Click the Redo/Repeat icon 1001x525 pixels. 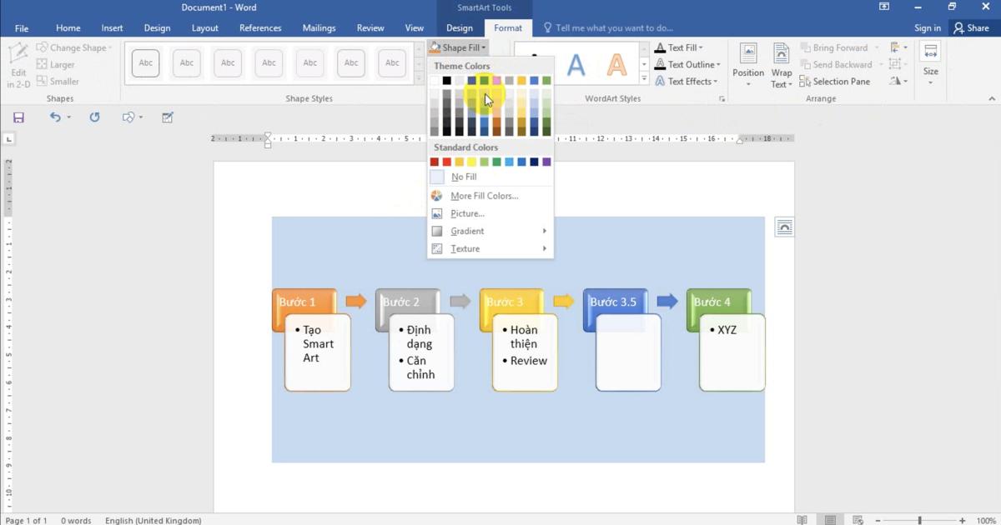94,117
